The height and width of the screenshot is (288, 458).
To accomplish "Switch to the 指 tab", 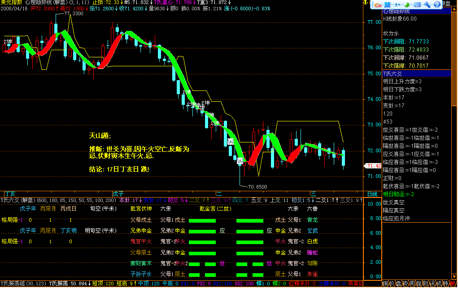I will (x=419, y=284).
